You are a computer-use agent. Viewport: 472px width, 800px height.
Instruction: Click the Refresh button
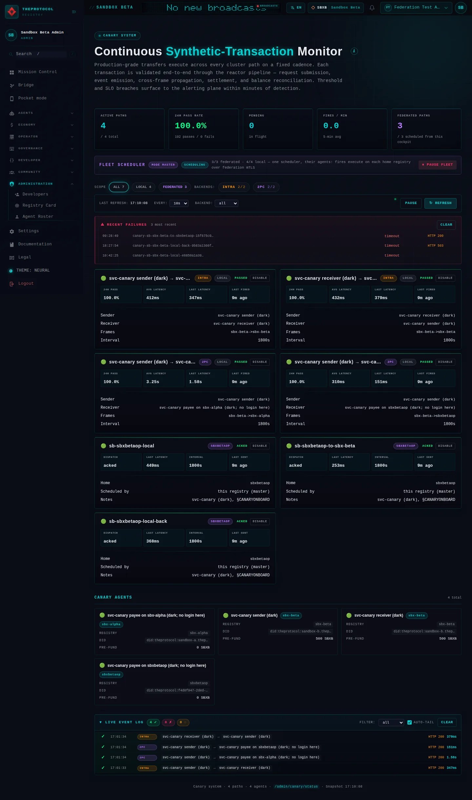(x=440, y=203)
